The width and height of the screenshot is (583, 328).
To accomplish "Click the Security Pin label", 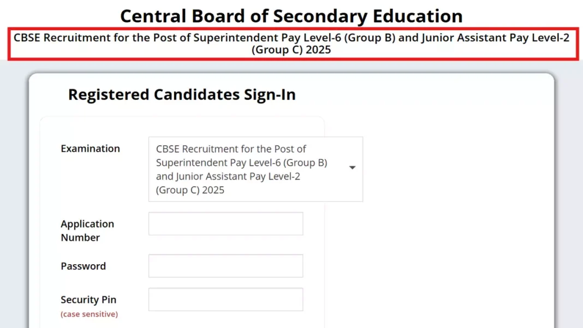I will 88,299.
